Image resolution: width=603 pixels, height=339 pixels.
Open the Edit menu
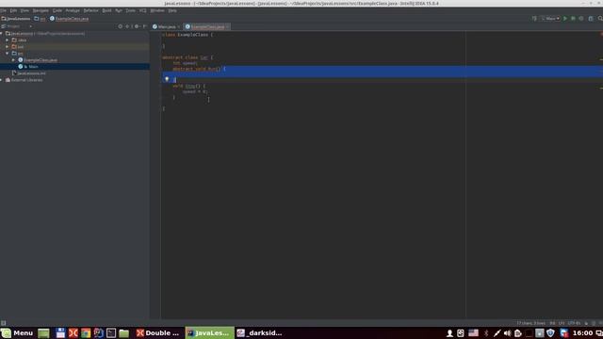[13, 10]
